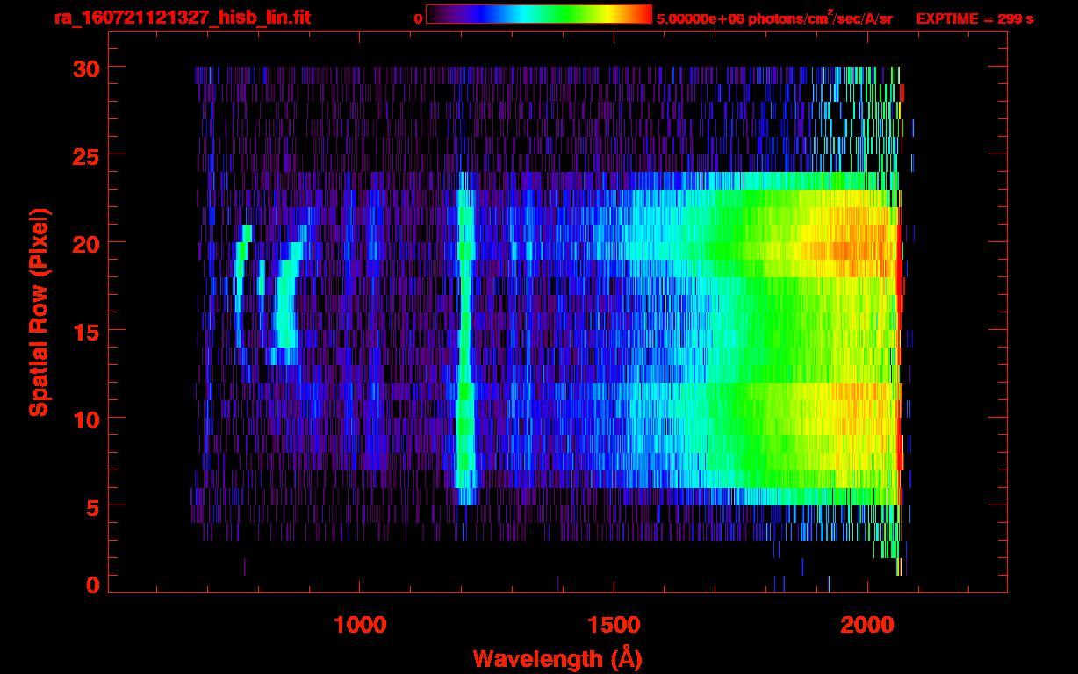Screen dimensions: 1078x674
Task: Click the colorbar minimum label 0
Action: pos(418,18)
